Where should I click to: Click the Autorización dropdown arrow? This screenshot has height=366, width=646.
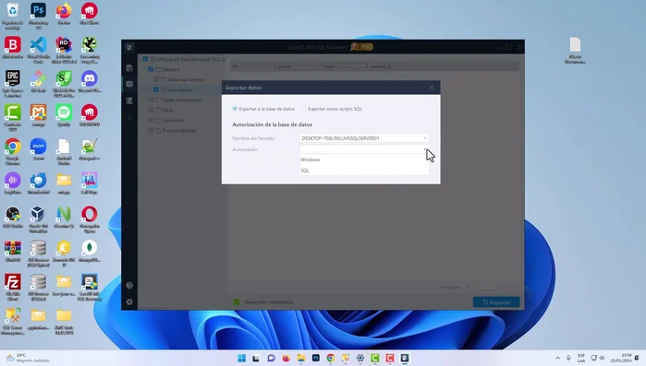point(425,149)
